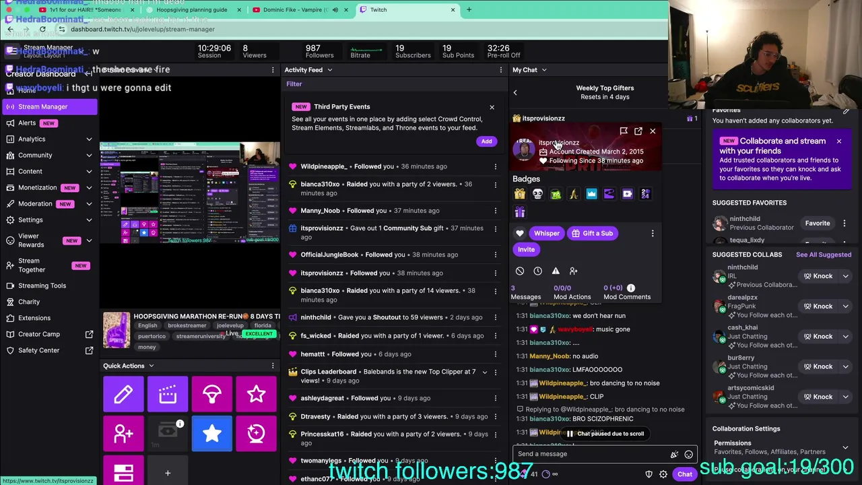Timeout itsprovisionzz with the clock icon
This screenshot has height=485, width=862.
[x=537, y=271]
